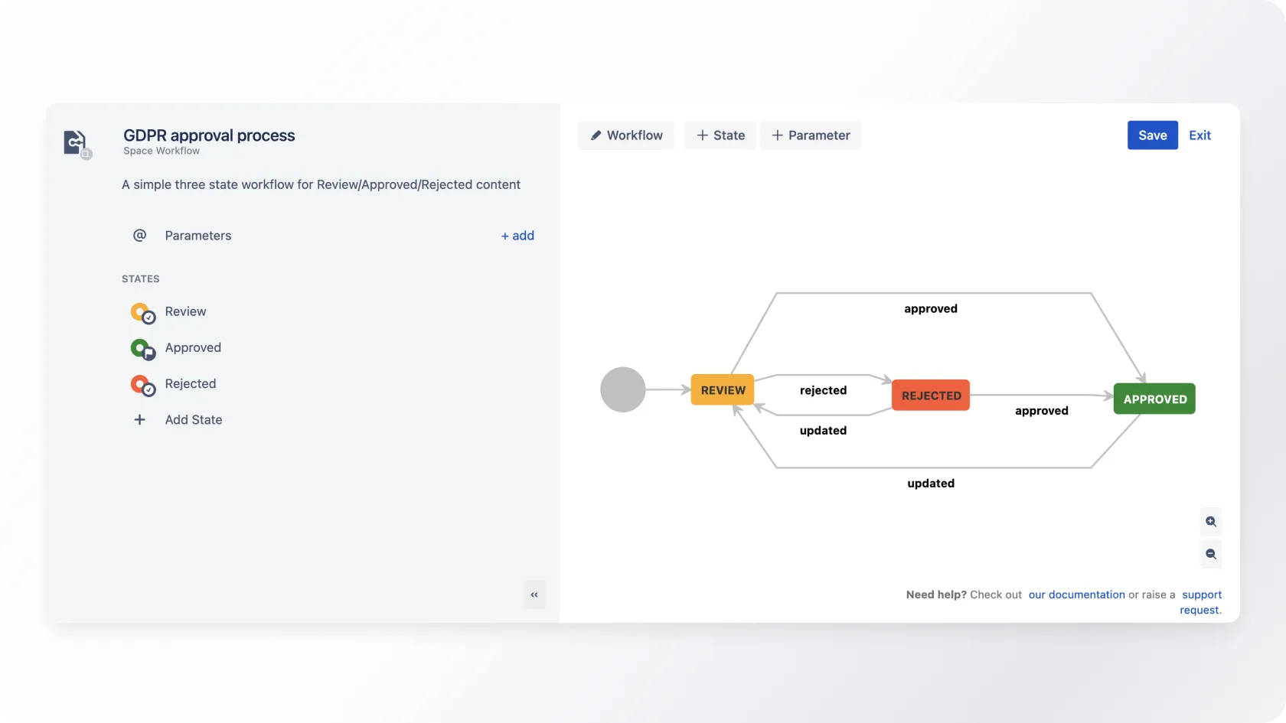Save the workflow
1286x723 pixels.
pos(1152,135)
